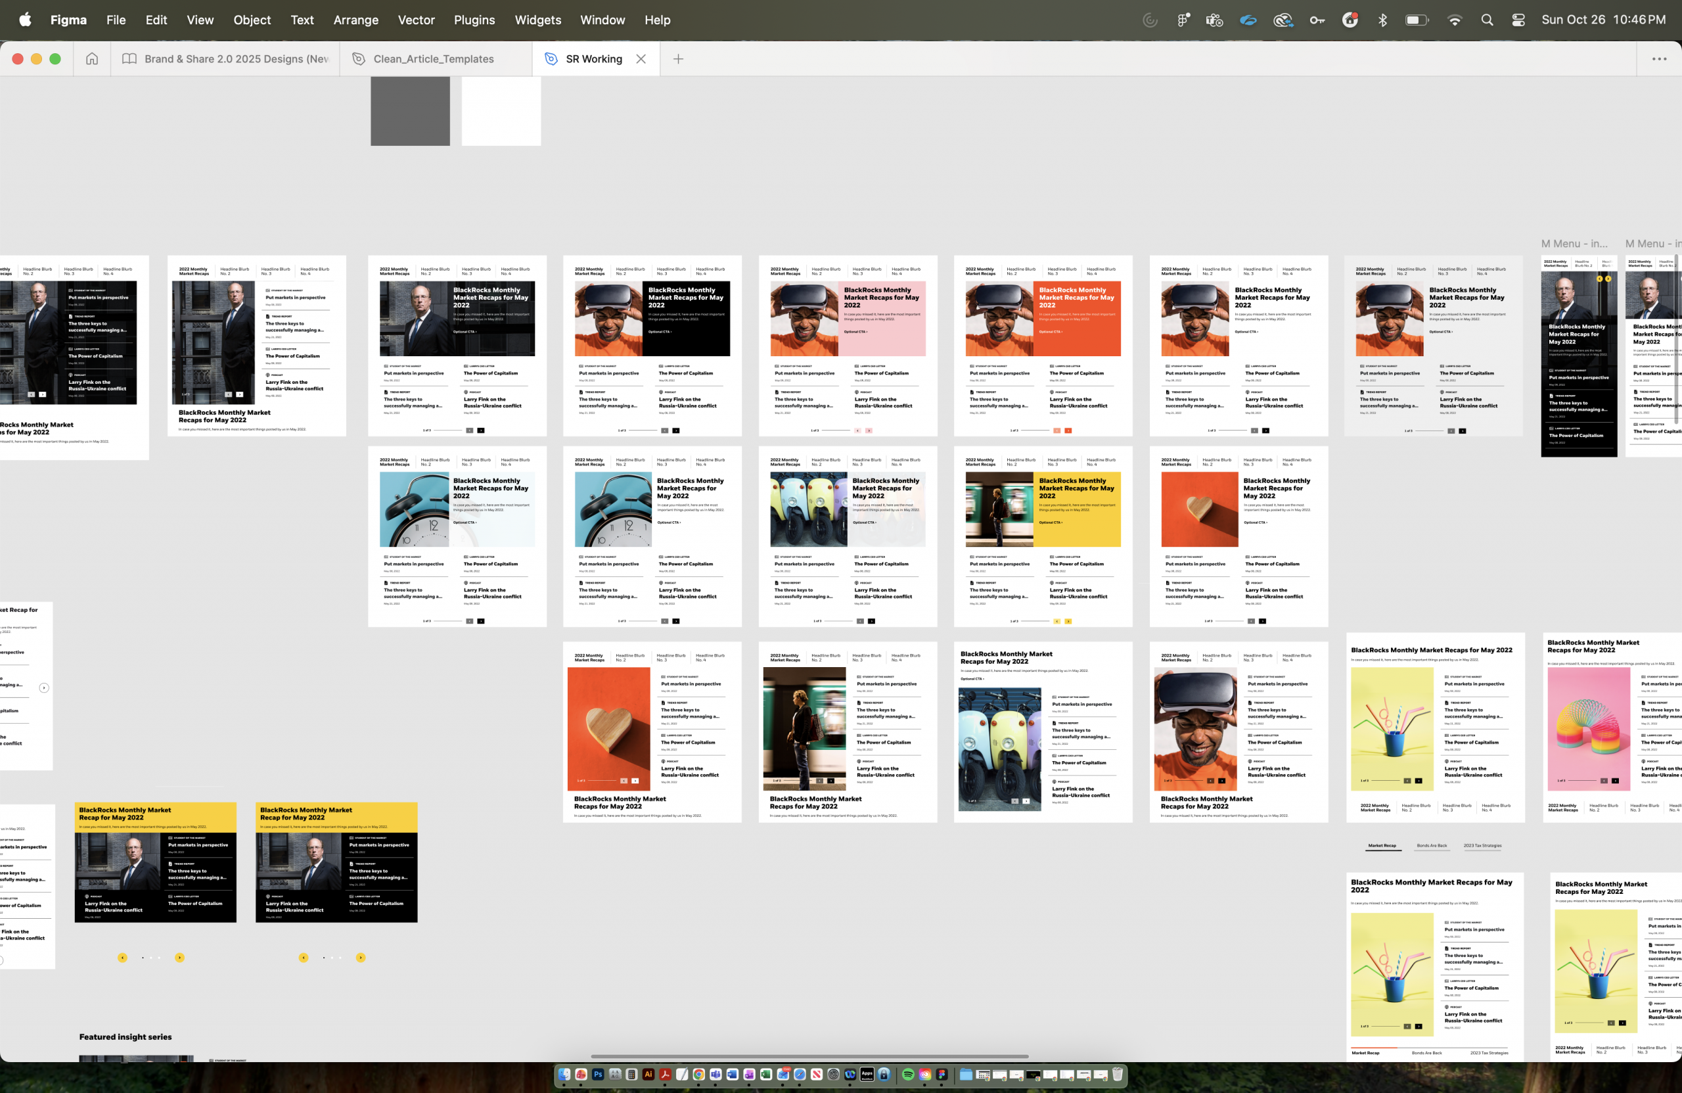
Task: Open the Window menu
Action: click(x=602, y=20)
